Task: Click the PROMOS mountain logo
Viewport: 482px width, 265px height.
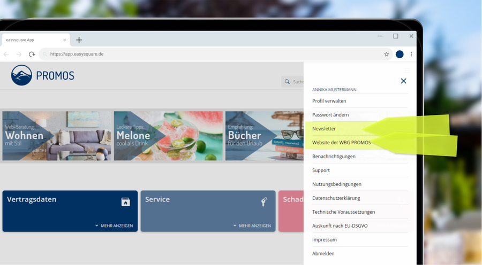Action: coord(22,75)
